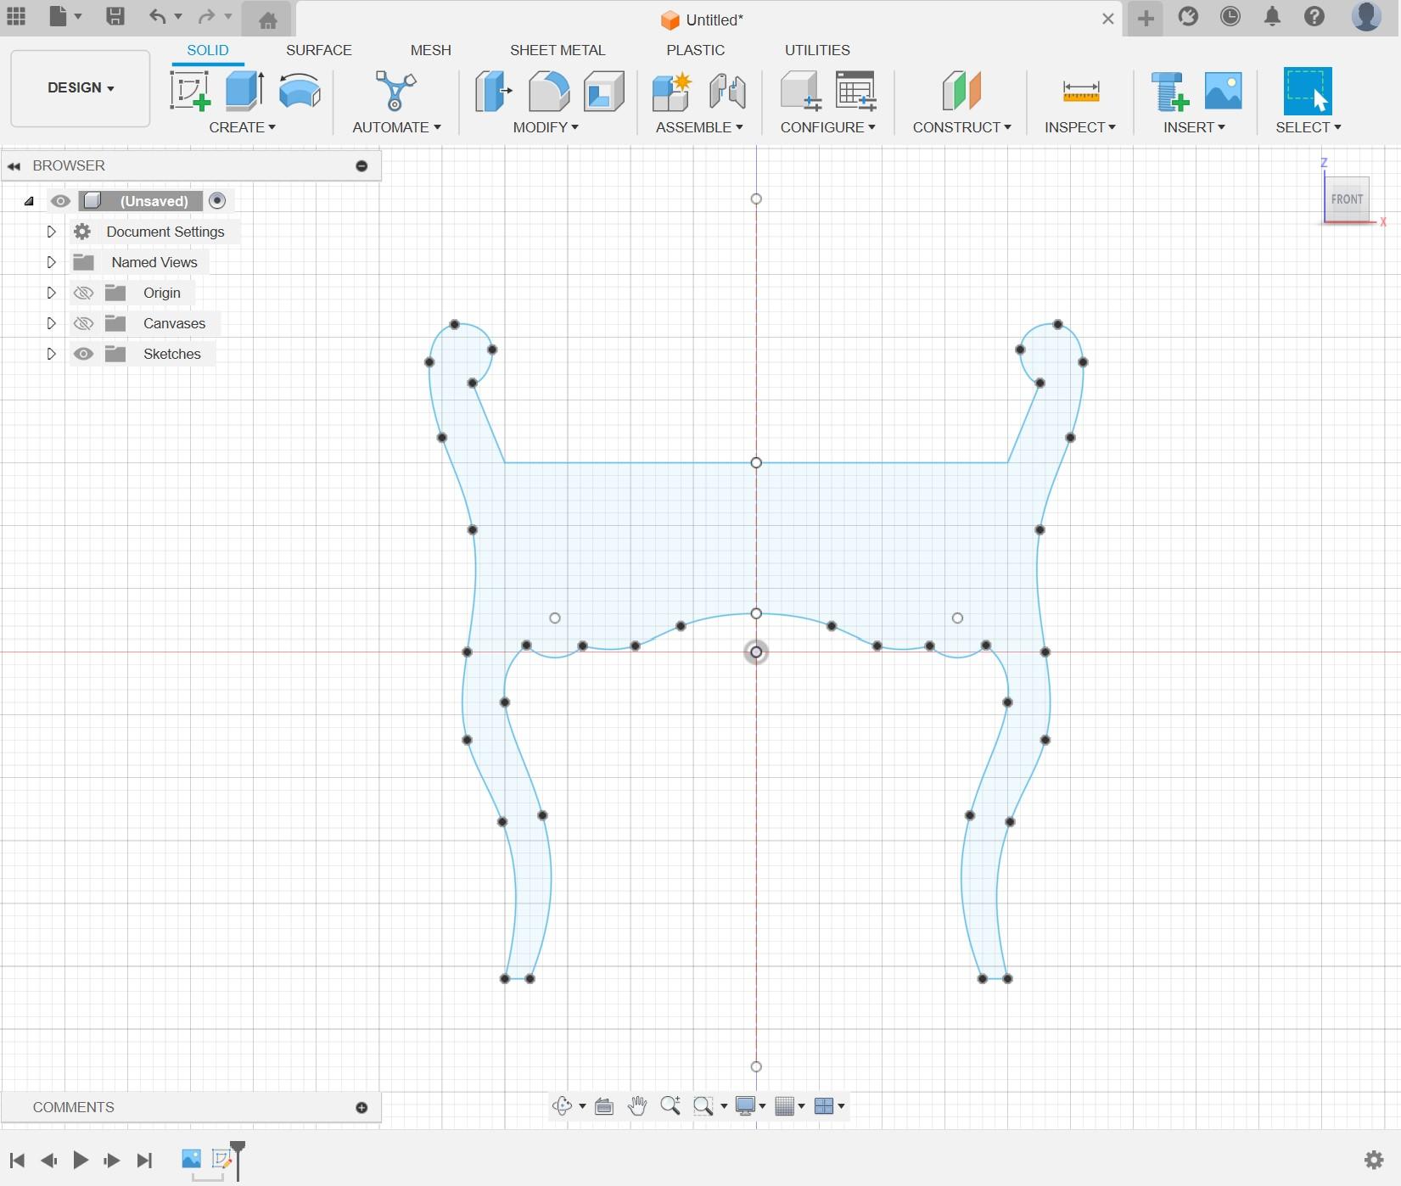This screenshot has width=1401, height=1186.
Task: Select the SOLID tab
Action: pos(208,50)
